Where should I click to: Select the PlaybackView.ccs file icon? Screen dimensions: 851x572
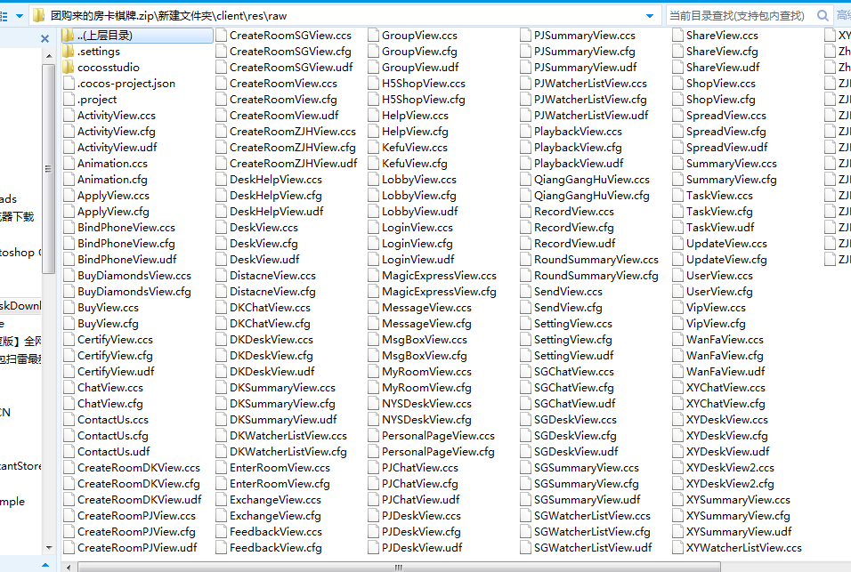pos(525,132)
